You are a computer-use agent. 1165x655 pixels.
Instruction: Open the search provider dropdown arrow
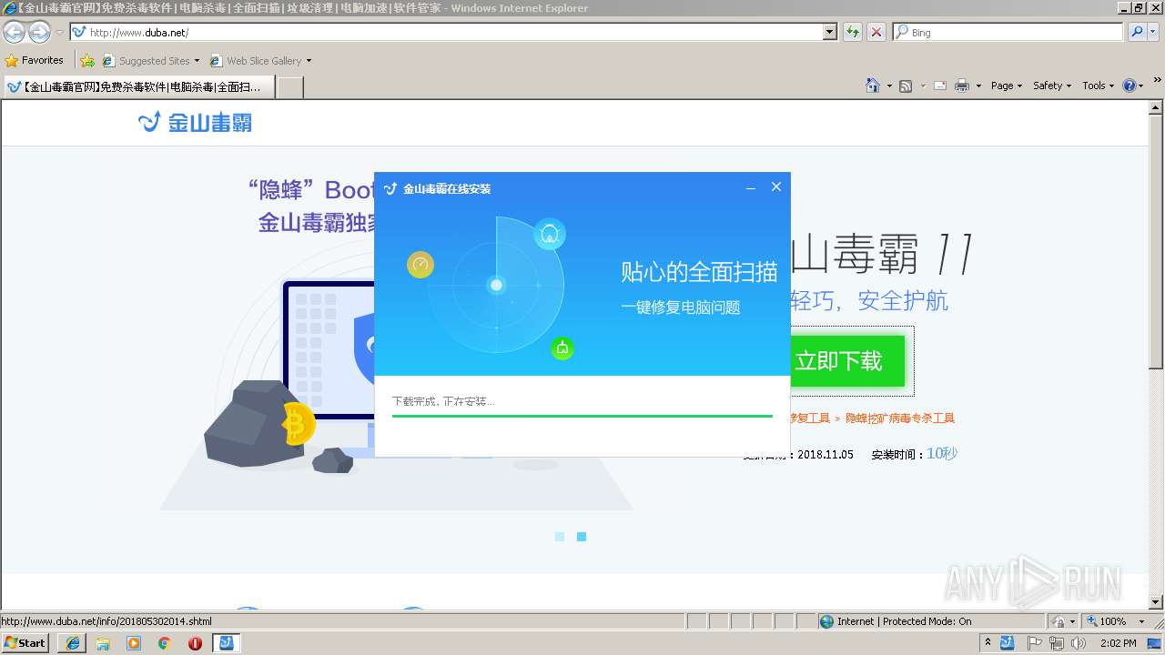tap(1154, 32)
